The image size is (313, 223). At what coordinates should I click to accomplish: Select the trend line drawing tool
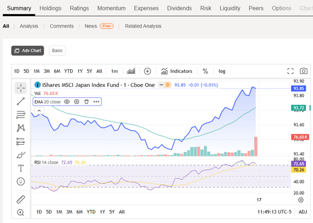click(21, 101)
